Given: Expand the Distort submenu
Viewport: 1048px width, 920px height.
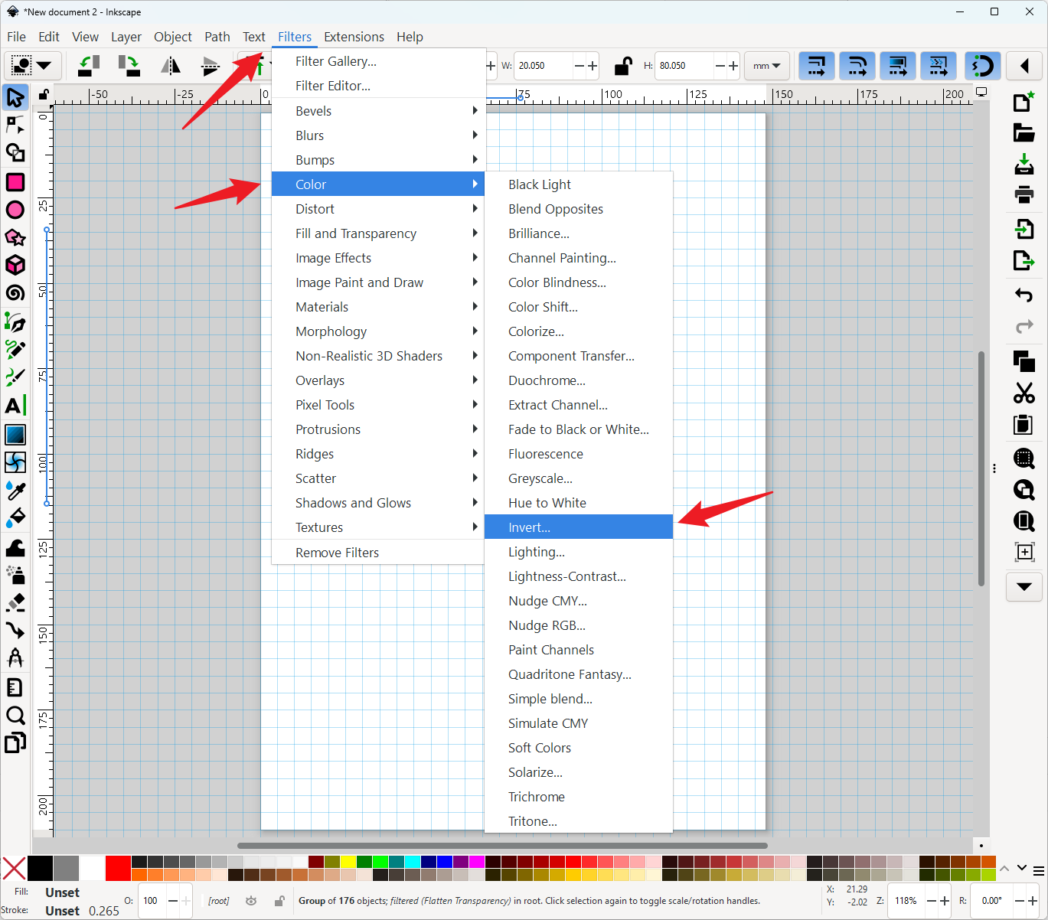Looking at the screenshot, I should [x=378, y=209].
